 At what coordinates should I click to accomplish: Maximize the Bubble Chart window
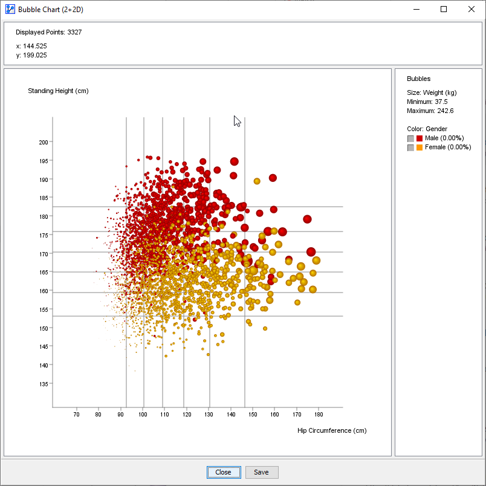coord(444,9)
